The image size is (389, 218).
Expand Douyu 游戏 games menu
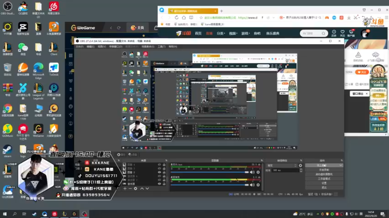click(246, 33)
